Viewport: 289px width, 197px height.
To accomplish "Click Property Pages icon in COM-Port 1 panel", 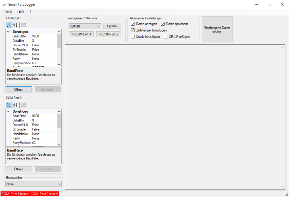I will [24, 25].
